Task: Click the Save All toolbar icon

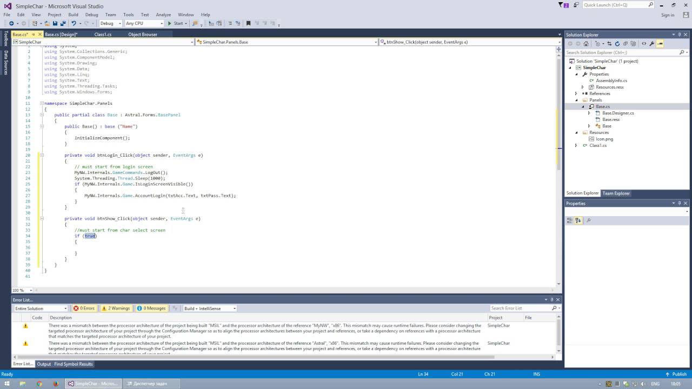Action: click(63, 23)
